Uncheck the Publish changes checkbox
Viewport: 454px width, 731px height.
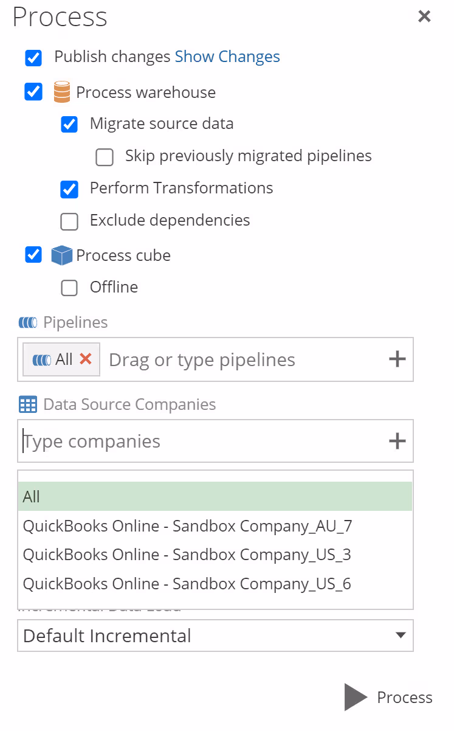click(33, 58)
